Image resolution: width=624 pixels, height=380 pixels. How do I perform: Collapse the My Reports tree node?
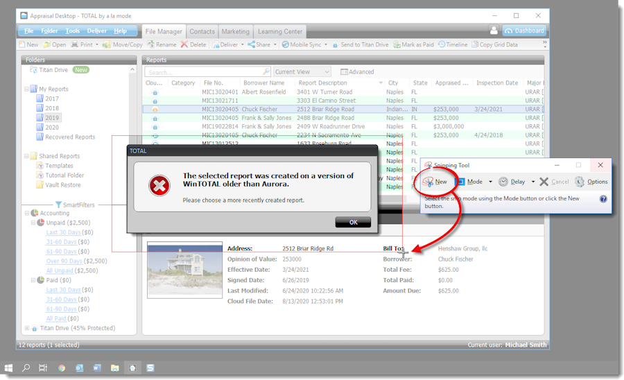pyautogui.click(x=26, y=89)
